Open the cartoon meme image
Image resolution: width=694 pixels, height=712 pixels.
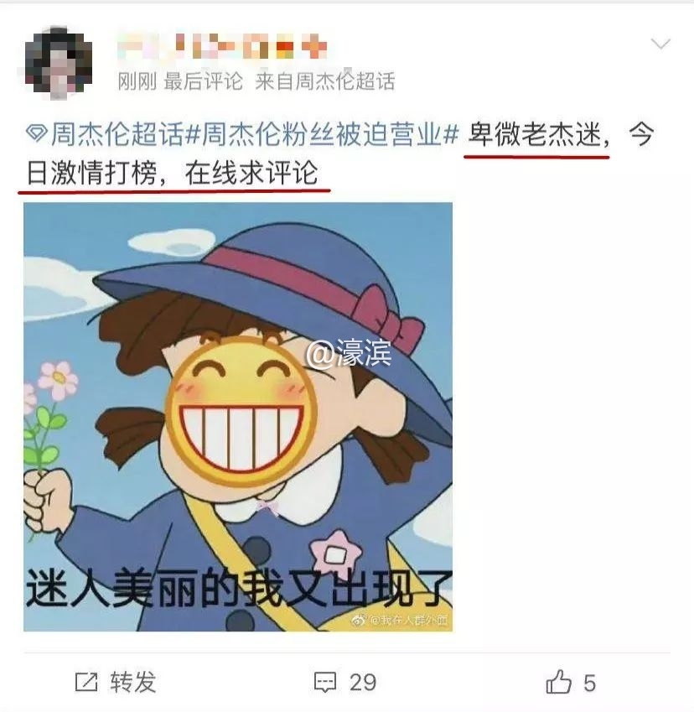(238, 417)
